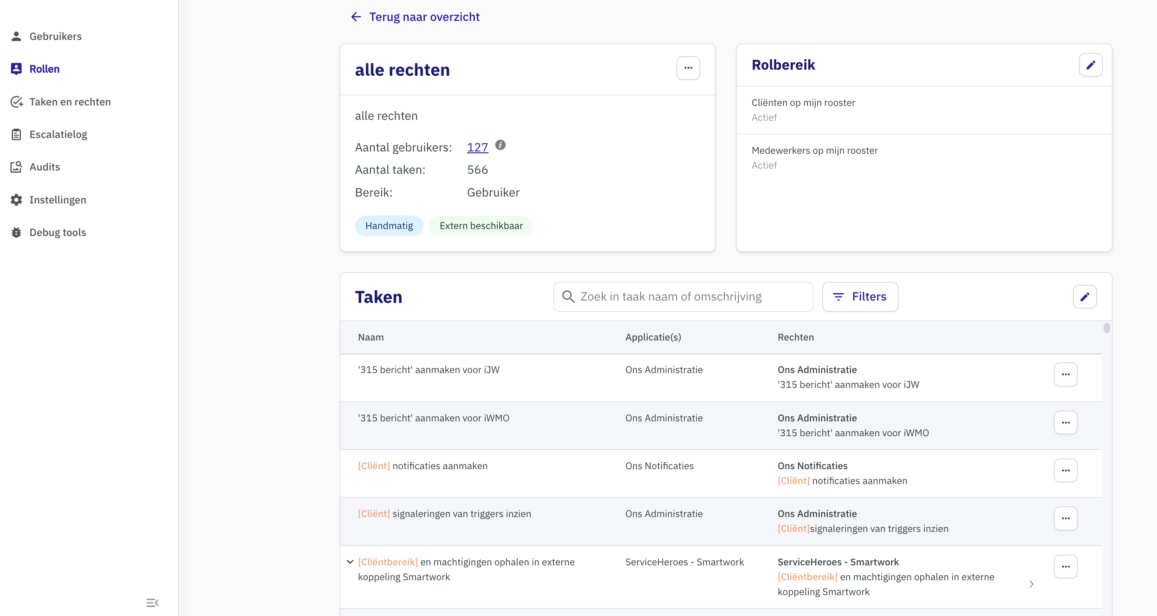Click the Escalatielog clipboard icon
The height and width of the screenshot is (616, 1157).
(x=16, y=134)
